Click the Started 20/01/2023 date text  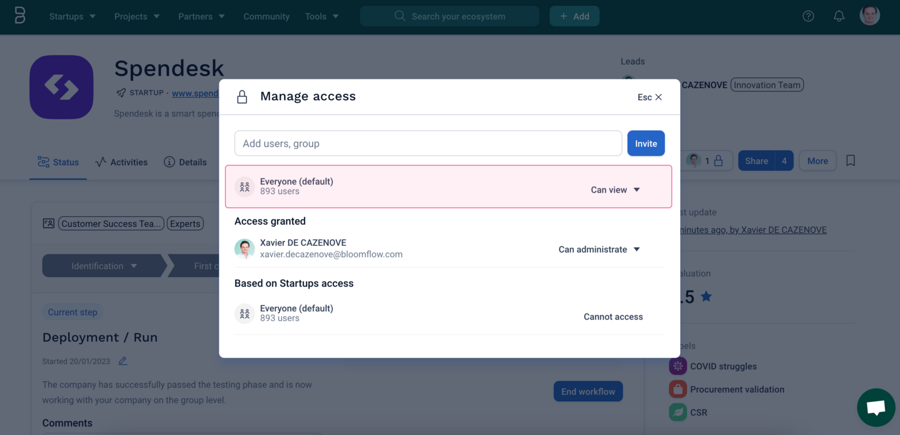pyautogui.click(x=76, y=361)
